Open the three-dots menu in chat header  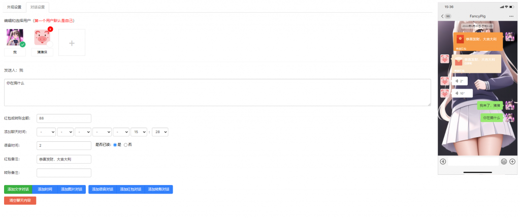(x=511, y=16)
